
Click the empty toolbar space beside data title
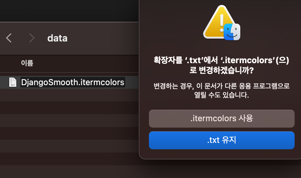103,38
